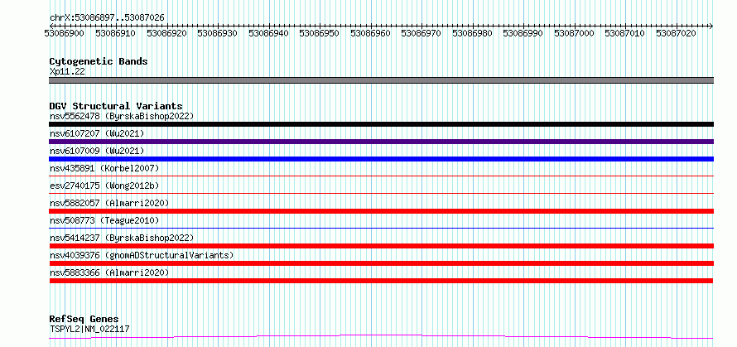The width and height of the screenshot is (737, 347).
Task: Click ruler tick label 53086960
Action: tap(370, 33)
